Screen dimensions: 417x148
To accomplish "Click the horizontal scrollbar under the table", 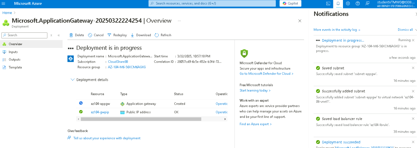I will coord(141,119).
